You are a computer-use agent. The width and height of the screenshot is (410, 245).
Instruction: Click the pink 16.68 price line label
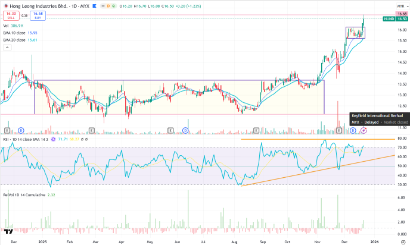tap(402, 14)
